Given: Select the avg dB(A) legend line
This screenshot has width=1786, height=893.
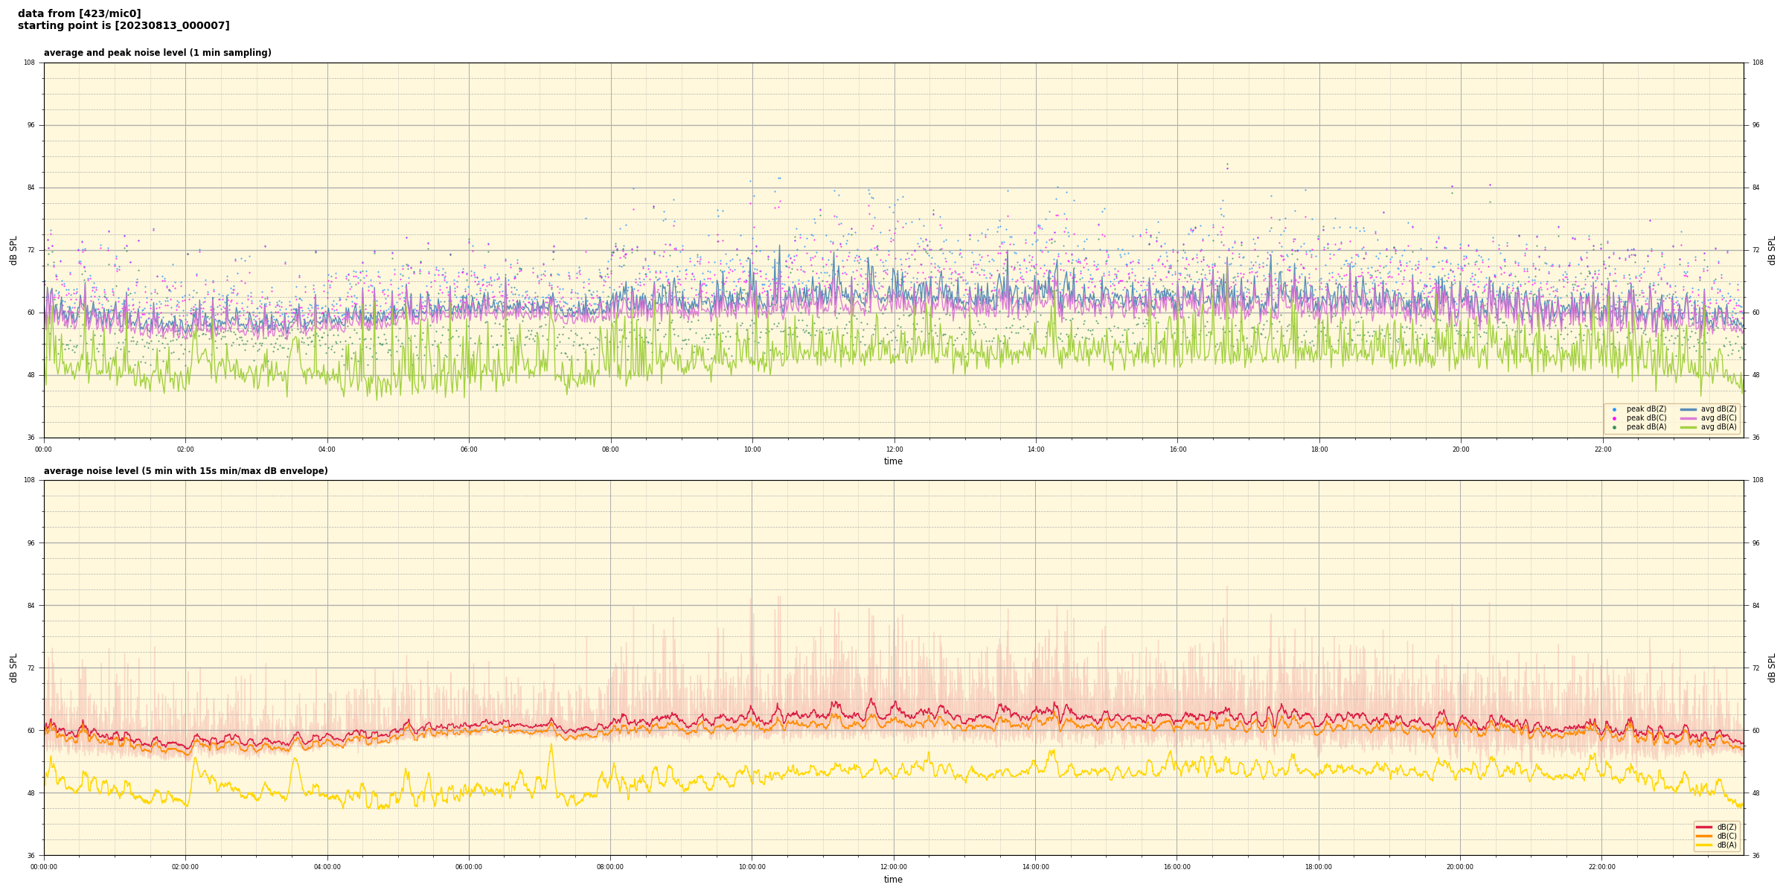Looking at the screenshot, I should tap(1688, 427).
